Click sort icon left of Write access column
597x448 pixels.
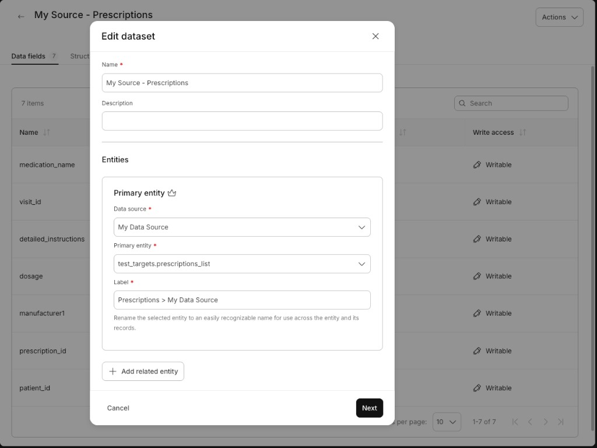tap(402, 132)
